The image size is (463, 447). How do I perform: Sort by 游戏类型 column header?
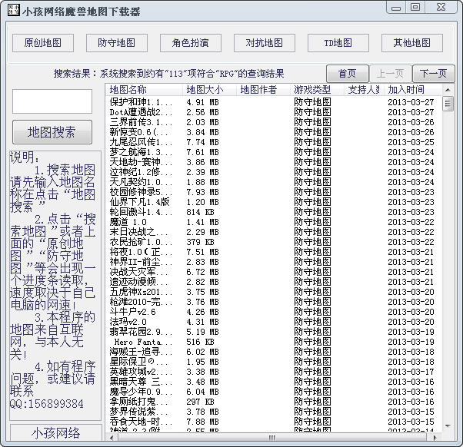(317, 90)
